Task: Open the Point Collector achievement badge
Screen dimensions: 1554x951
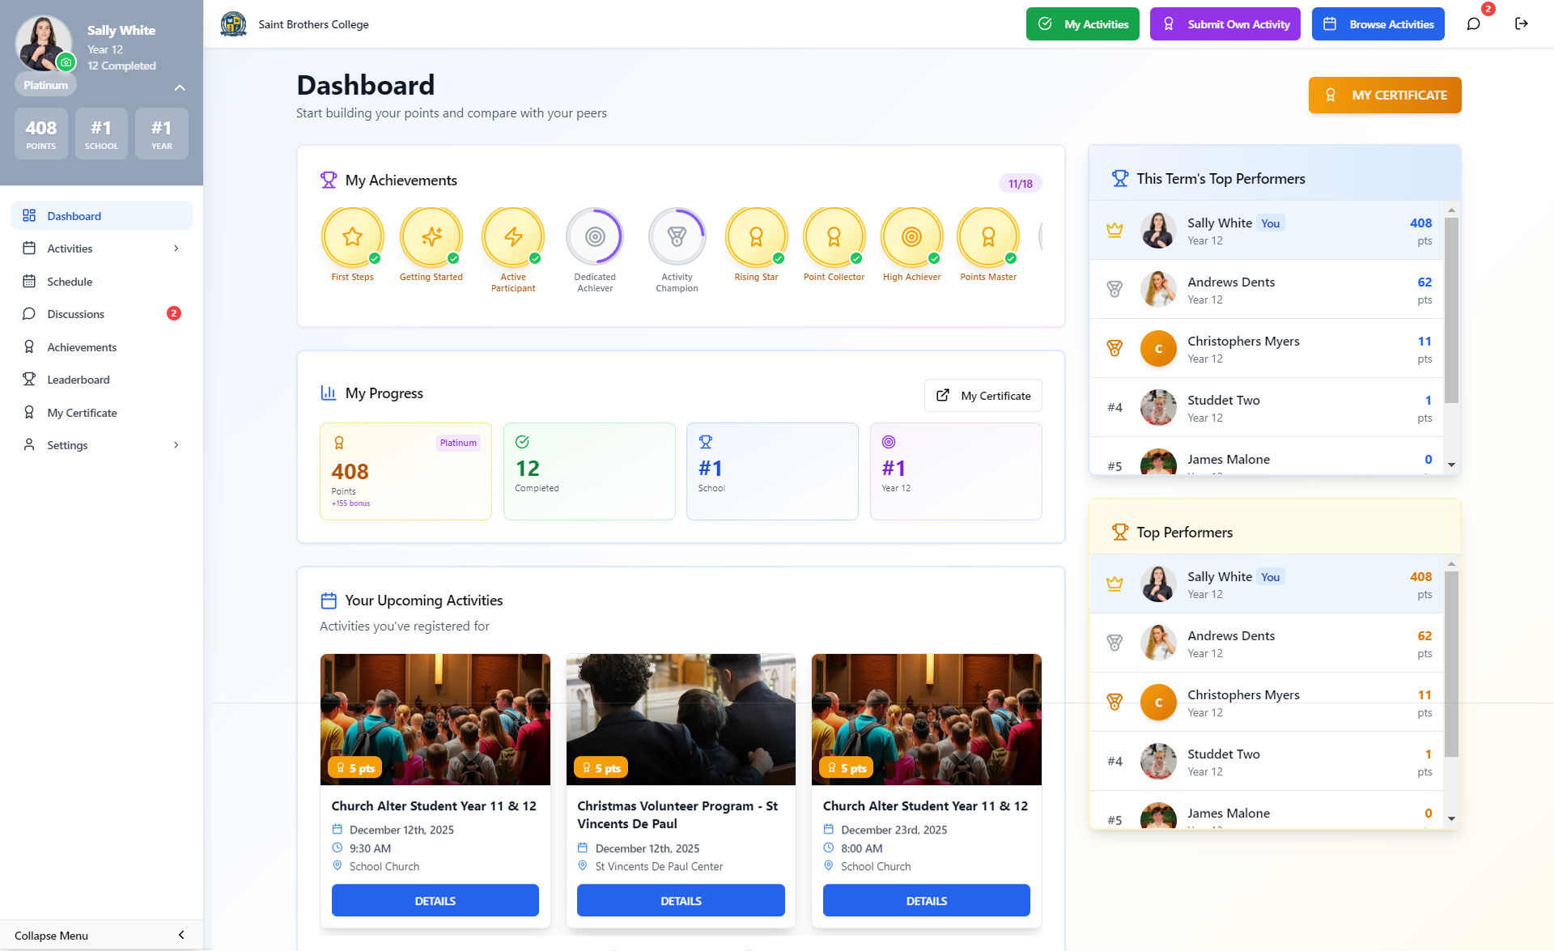Action: coord(834,244)
